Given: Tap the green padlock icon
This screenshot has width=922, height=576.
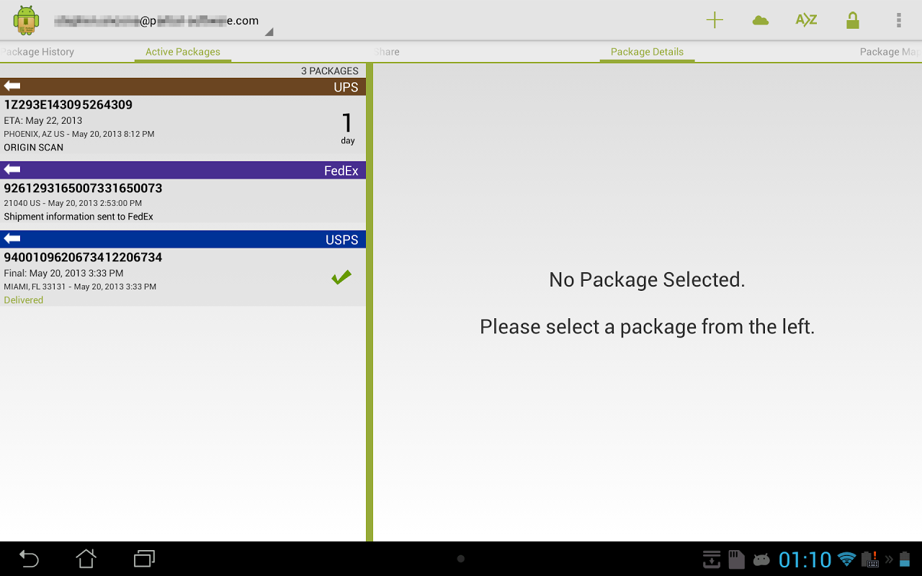Looking at the screenshot, I should [x=853, y=20].
